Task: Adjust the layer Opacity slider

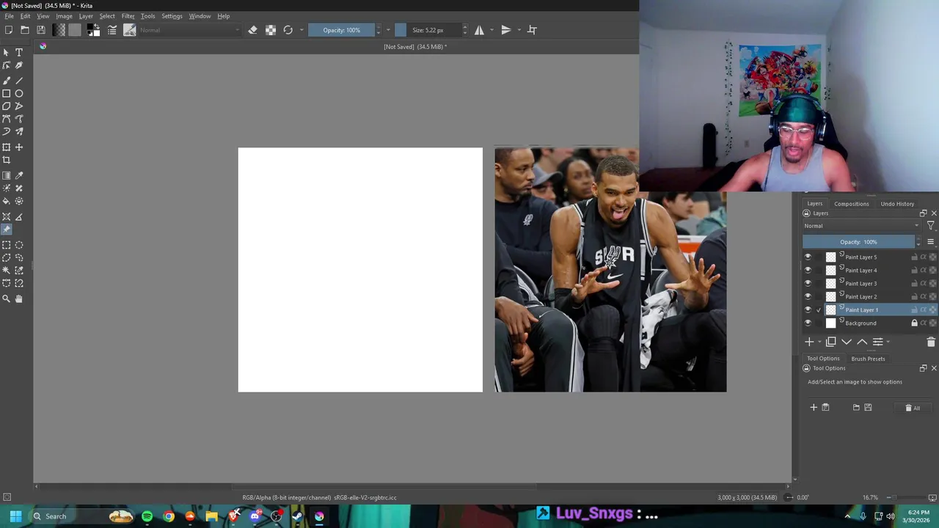Action: [859, 242]
